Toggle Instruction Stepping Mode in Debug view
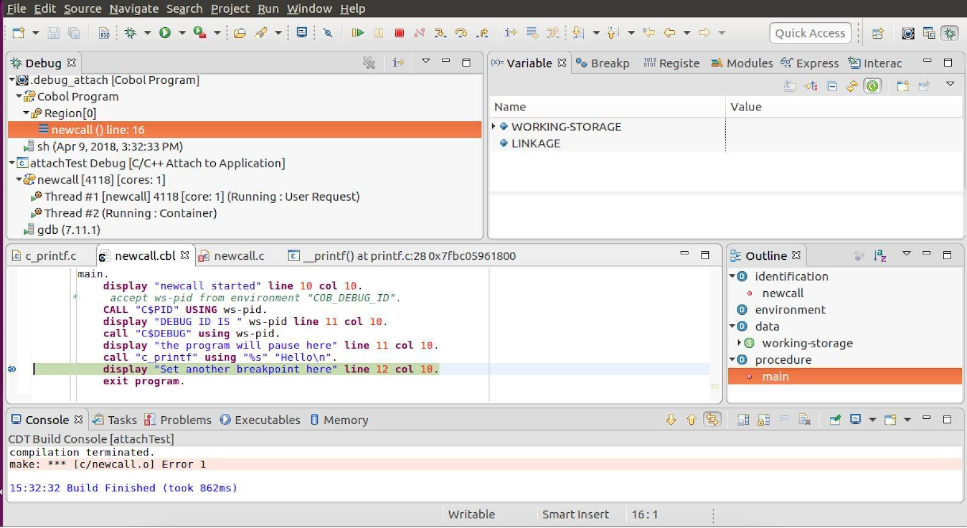The image size is (967, 528). click(398, 63)
